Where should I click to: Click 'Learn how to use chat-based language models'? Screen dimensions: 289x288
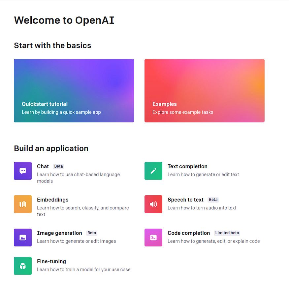78,178
